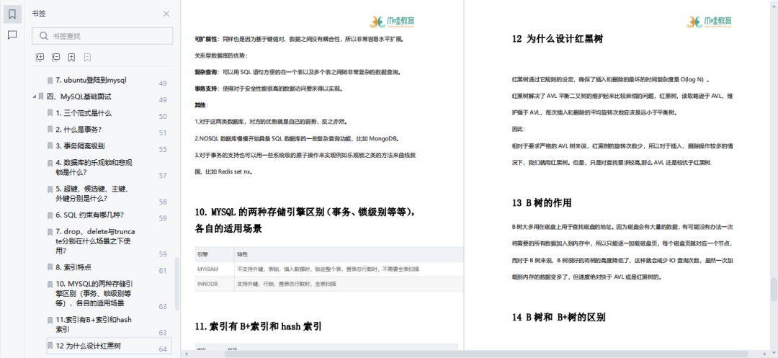778x358 pixels.
Task: Collapse the 四、MySQL基础面试 tree node
Action: 34,97
